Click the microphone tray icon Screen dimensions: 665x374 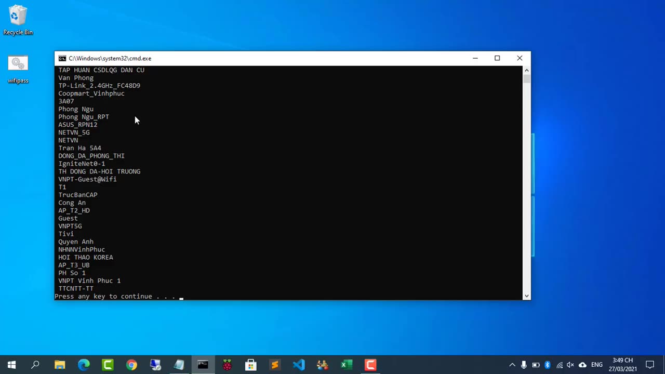(x=524, y=365)
